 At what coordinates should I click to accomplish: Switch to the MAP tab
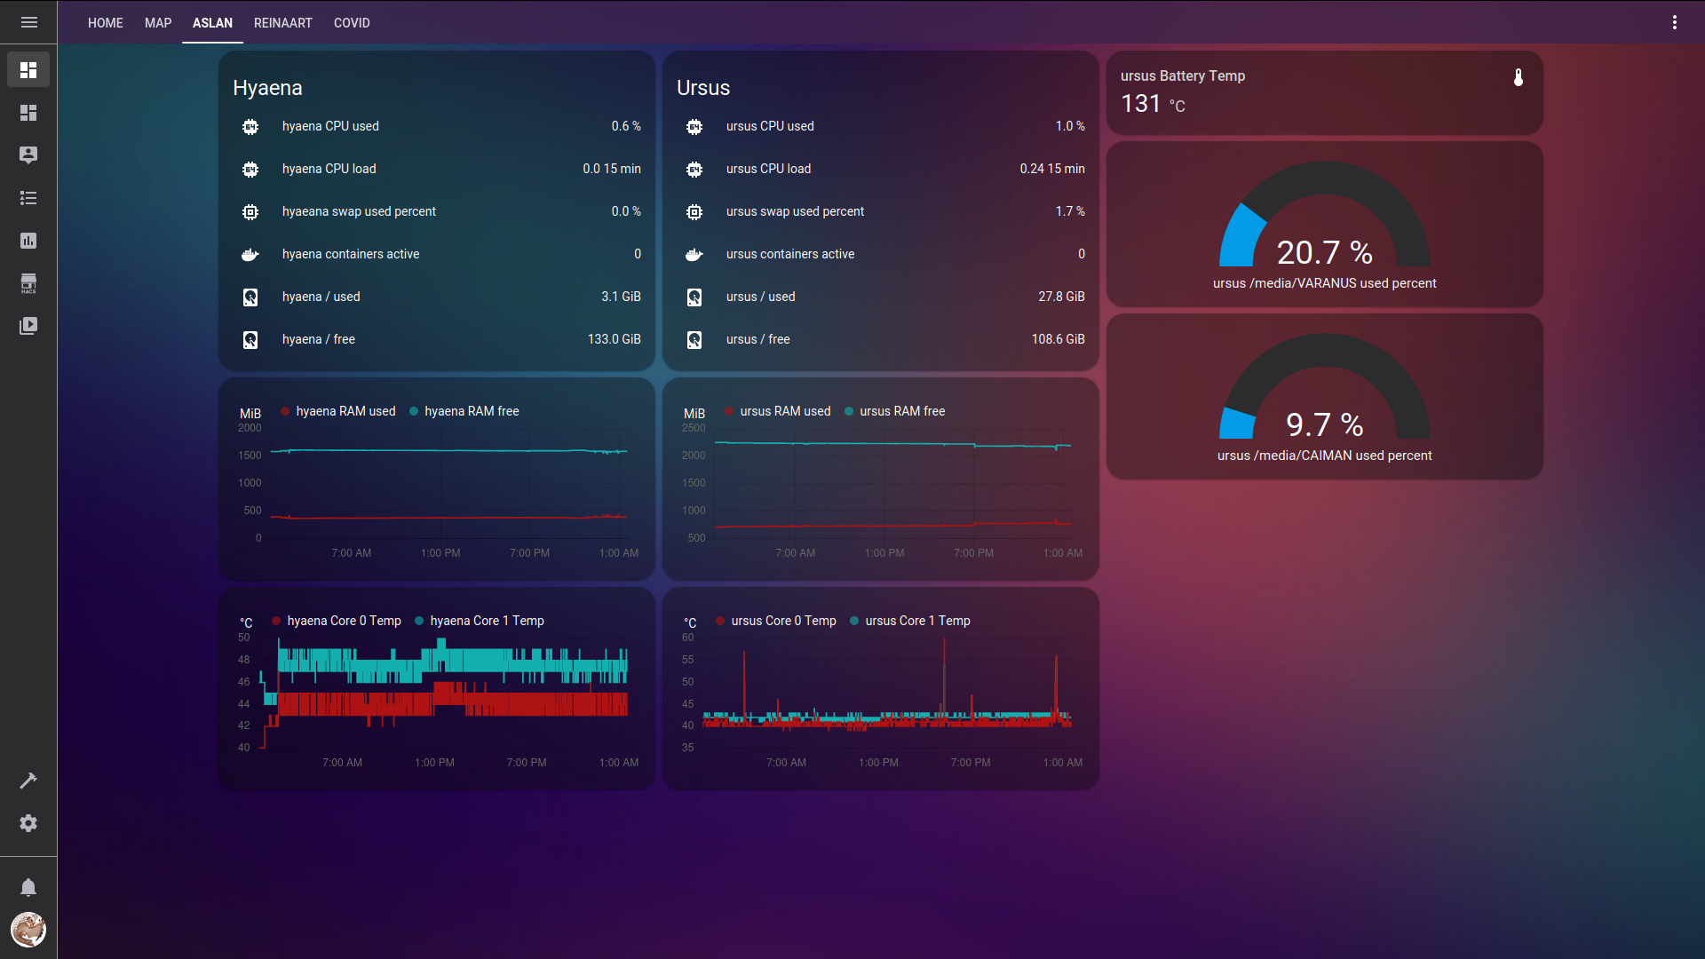158,23
